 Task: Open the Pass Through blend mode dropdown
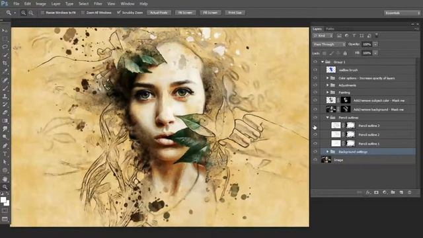click(329, 44)
